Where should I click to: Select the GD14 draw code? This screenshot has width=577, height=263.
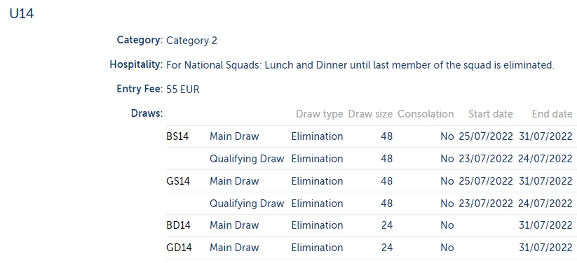point(179,248)
